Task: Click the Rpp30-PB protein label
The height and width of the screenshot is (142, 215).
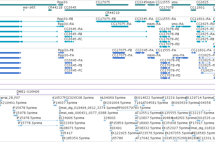Action: point(66,50)
